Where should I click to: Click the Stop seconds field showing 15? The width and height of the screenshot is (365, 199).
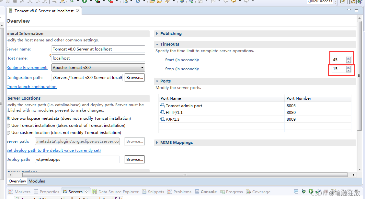pos(339,69)
